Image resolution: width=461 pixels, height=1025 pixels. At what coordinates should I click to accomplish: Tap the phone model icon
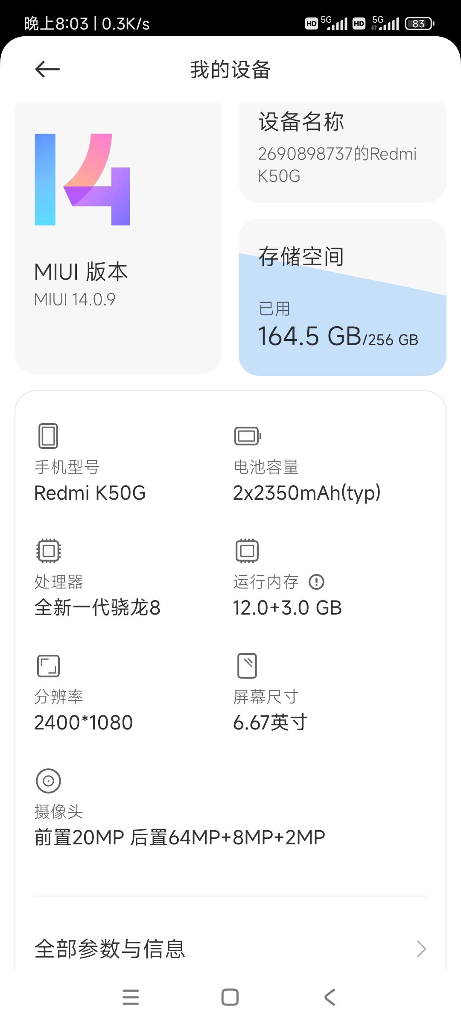(x=48, y=436)
